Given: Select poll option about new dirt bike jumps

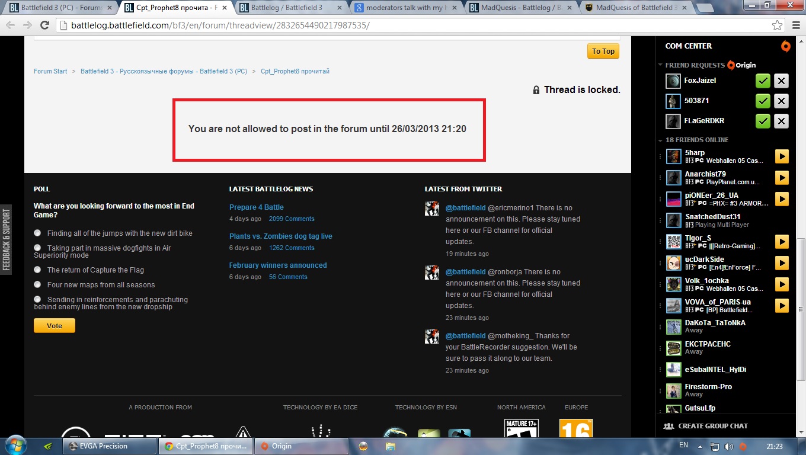Looking at the screenshot, I should point(38,233).
